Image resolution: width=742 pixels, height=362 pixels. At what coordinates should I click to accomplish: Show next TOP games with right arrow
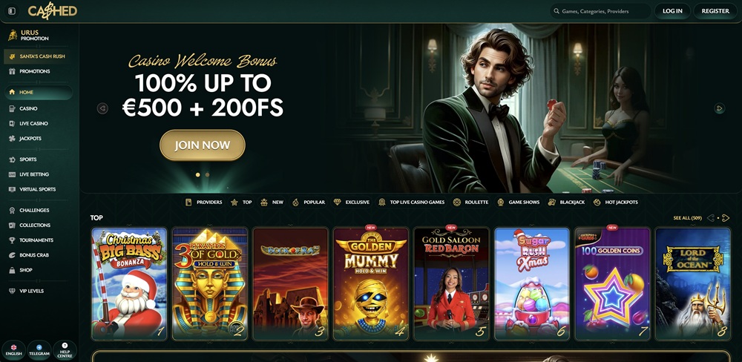[726, 218]
